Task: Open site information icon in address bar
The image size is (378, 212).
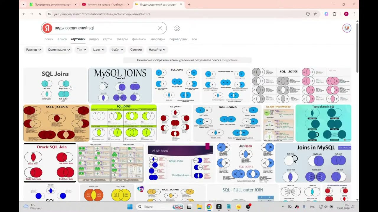Action: point(49,14)
